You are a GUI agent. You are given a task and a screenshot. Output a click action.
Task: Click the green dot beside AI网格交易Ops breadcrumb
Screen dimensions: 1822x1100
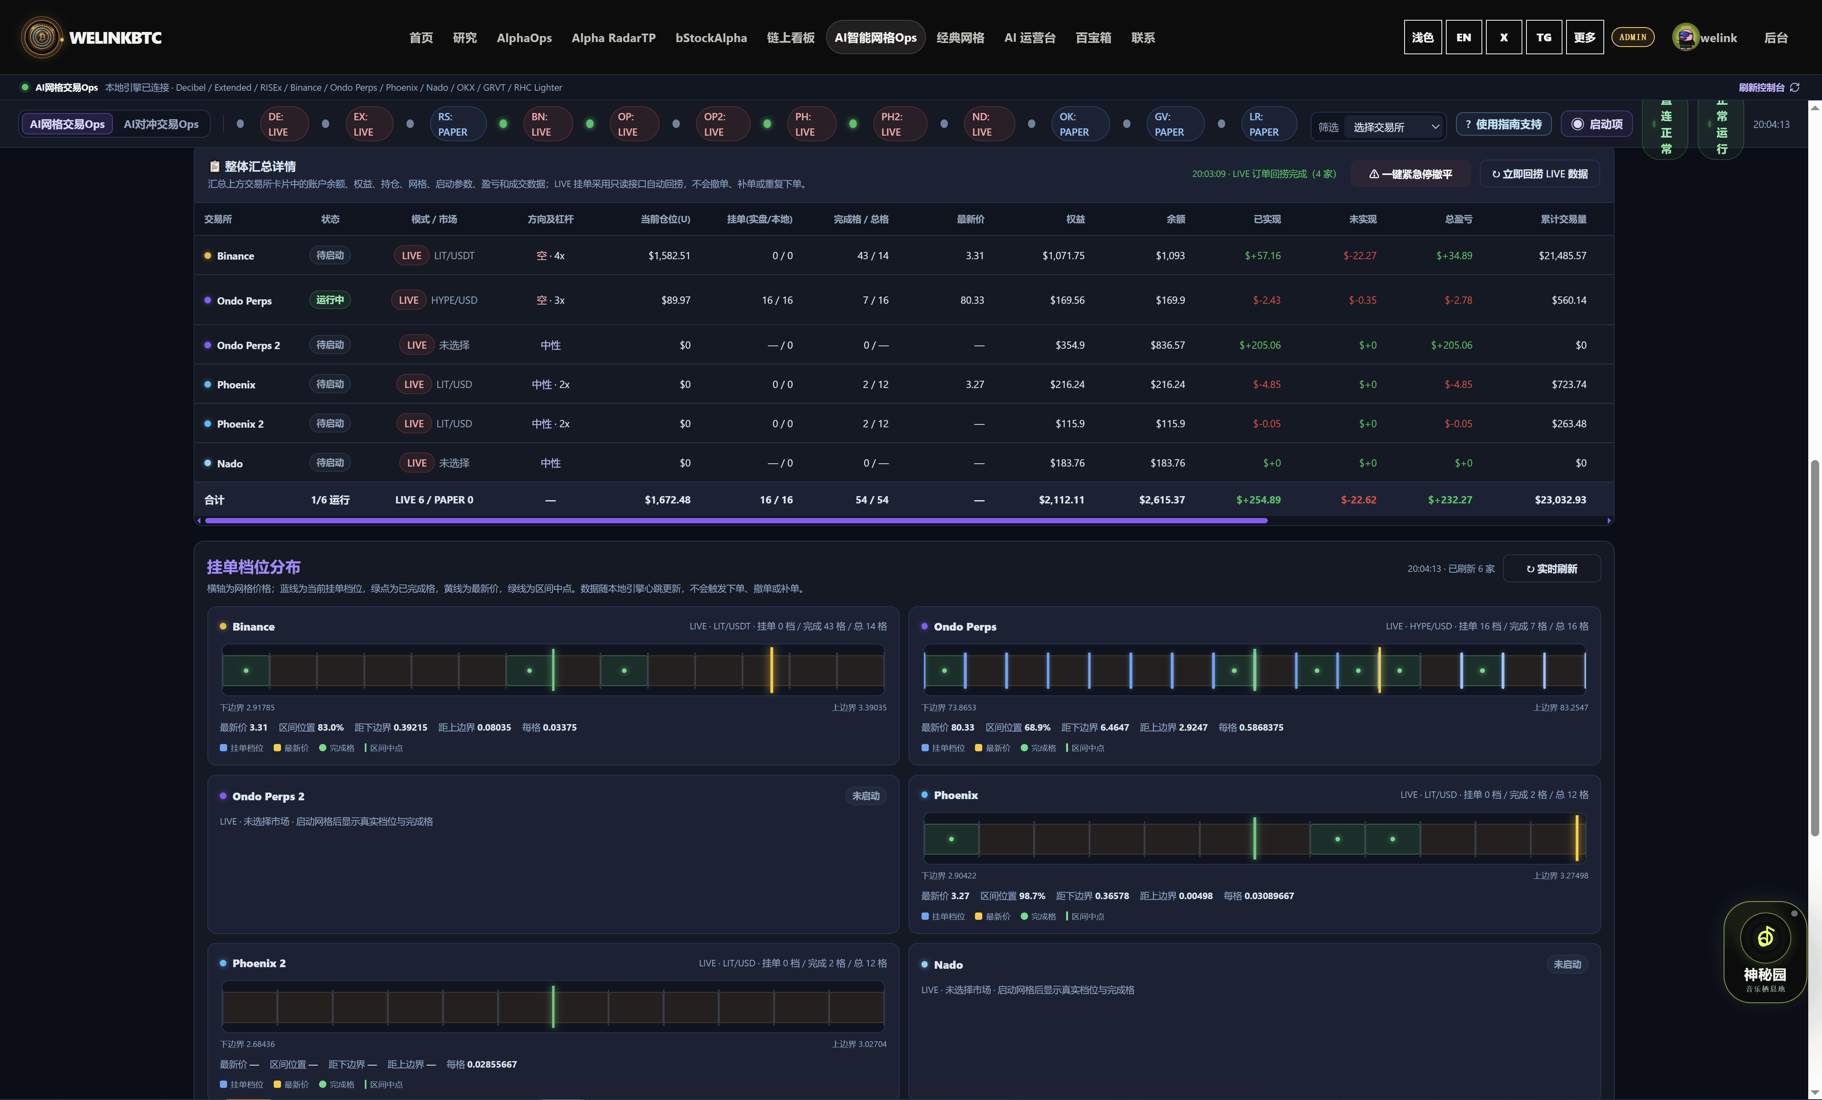25,87
